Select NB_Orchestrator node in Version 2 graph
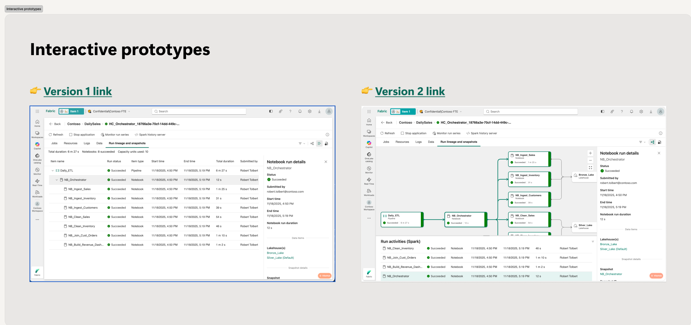Viewport: 691px width, 325px height. (x=466, y=220)
